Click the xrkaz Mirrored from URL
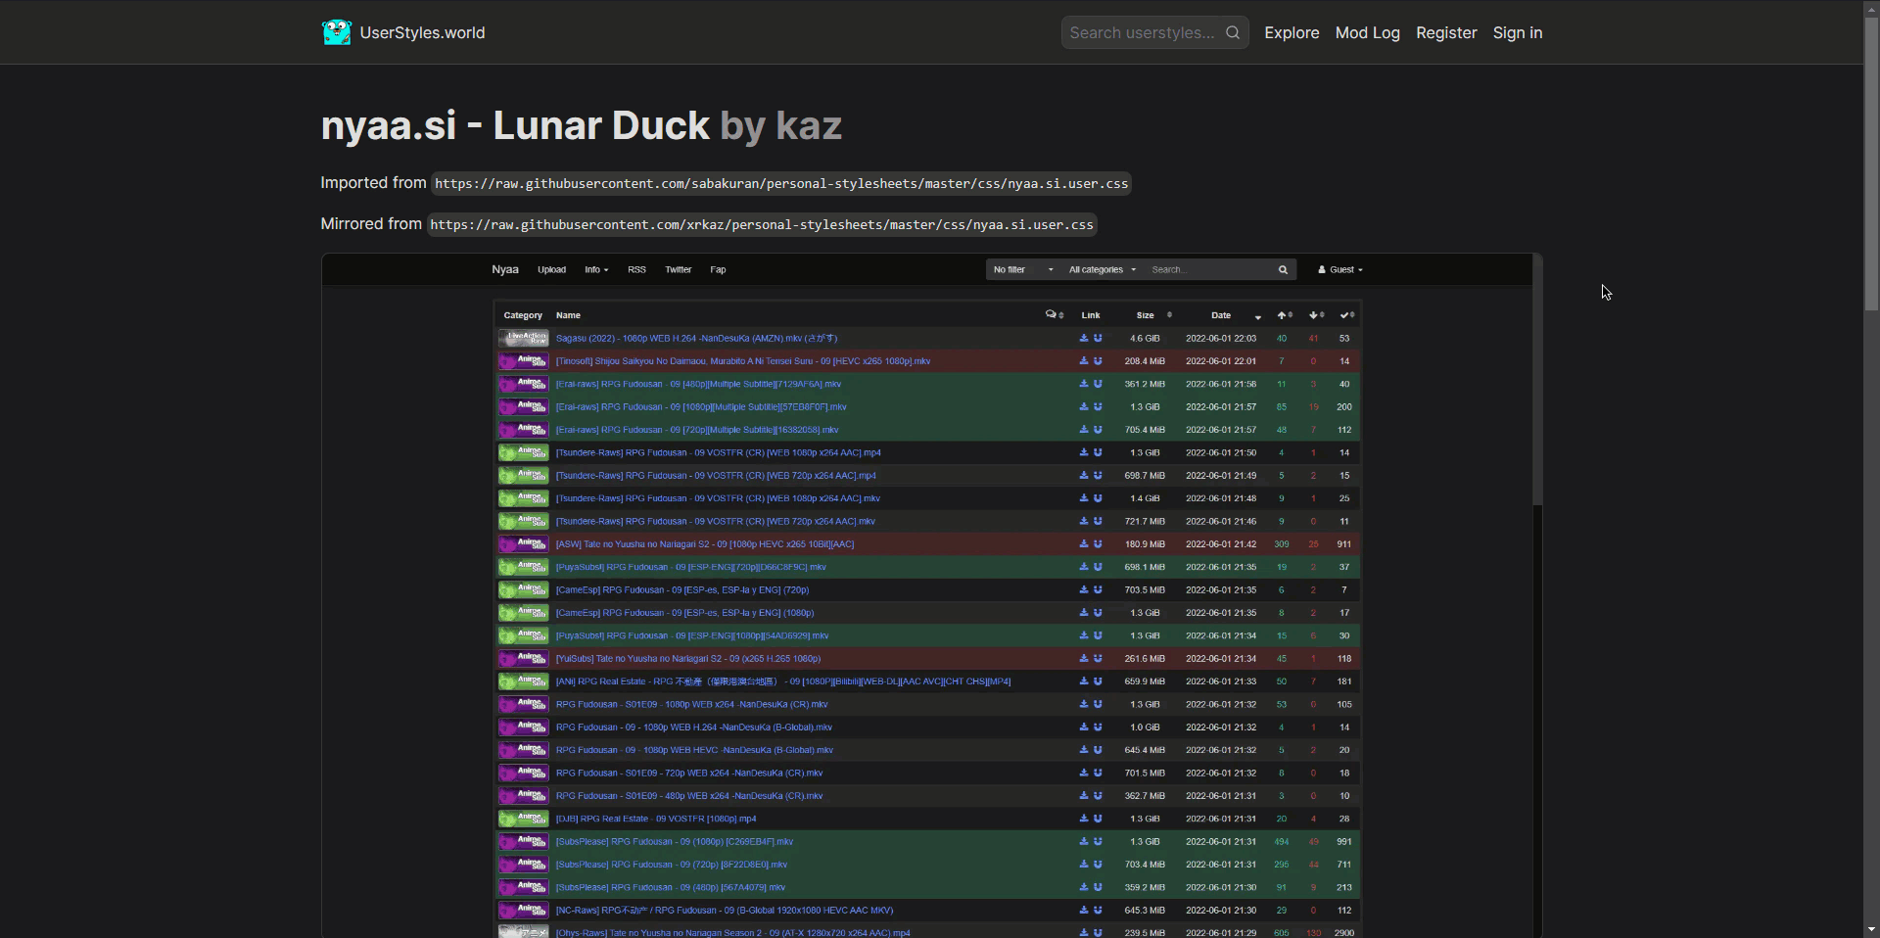 (x=762, y=224)
